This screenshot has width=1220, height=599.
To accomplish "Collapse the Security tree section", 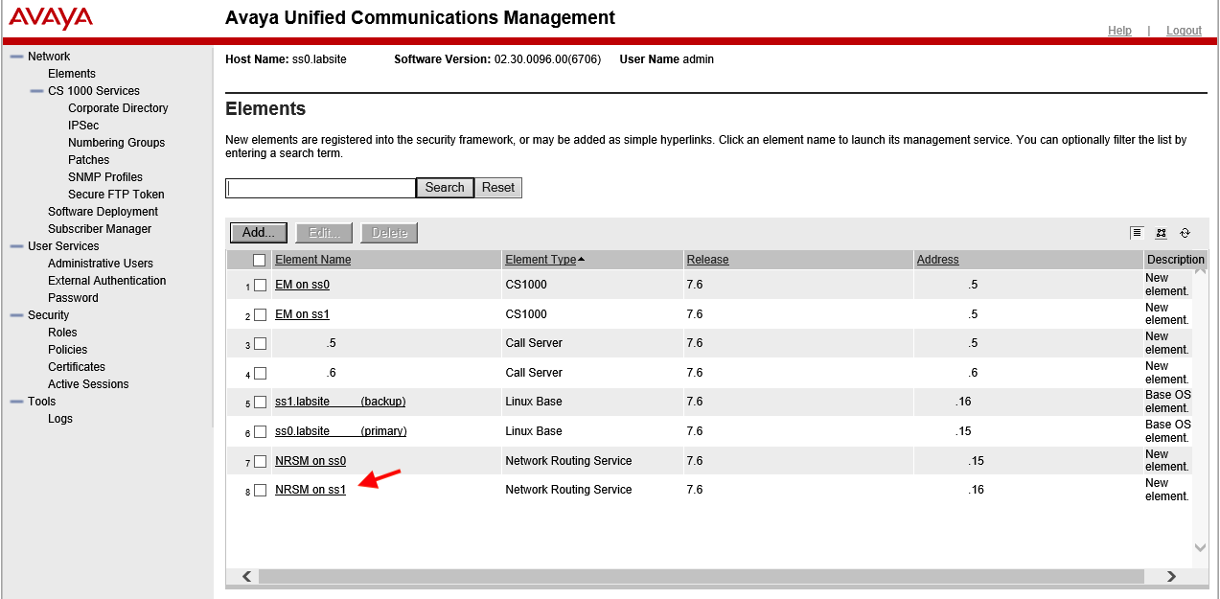I will pos(16,315).
